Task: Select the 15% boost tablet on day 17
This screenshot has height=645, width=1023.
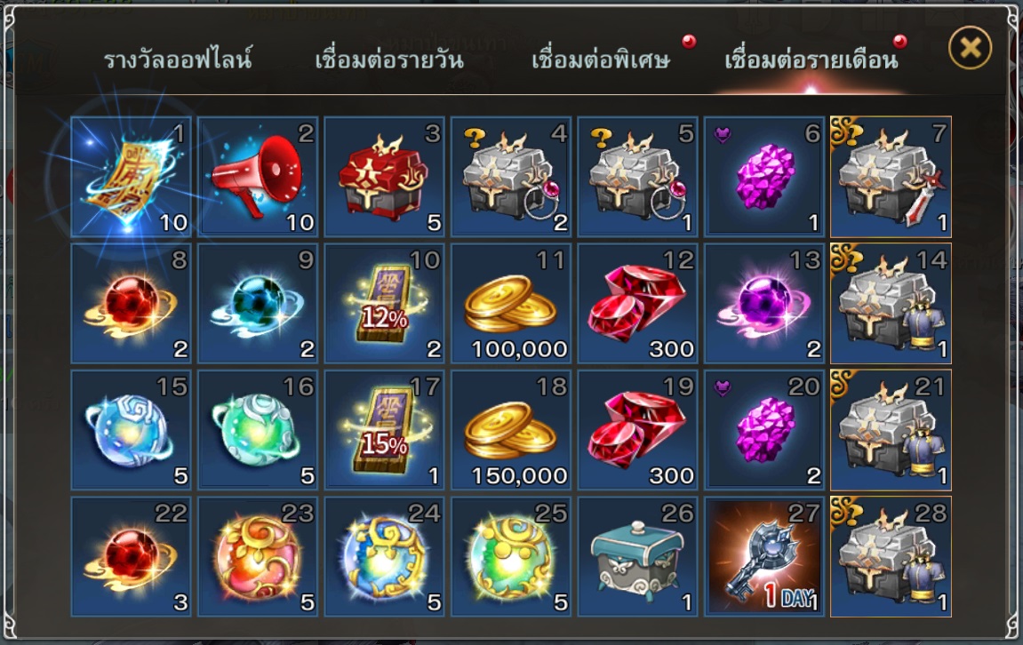Action: point(384,430)
